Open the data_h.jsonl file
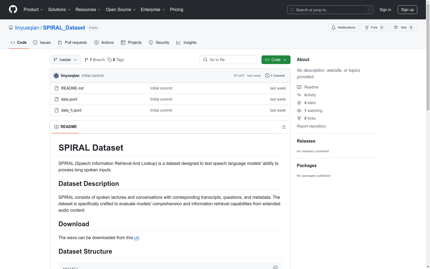Image resolution: width=430 pixels, height=269 pixels. tap(71, 110)
